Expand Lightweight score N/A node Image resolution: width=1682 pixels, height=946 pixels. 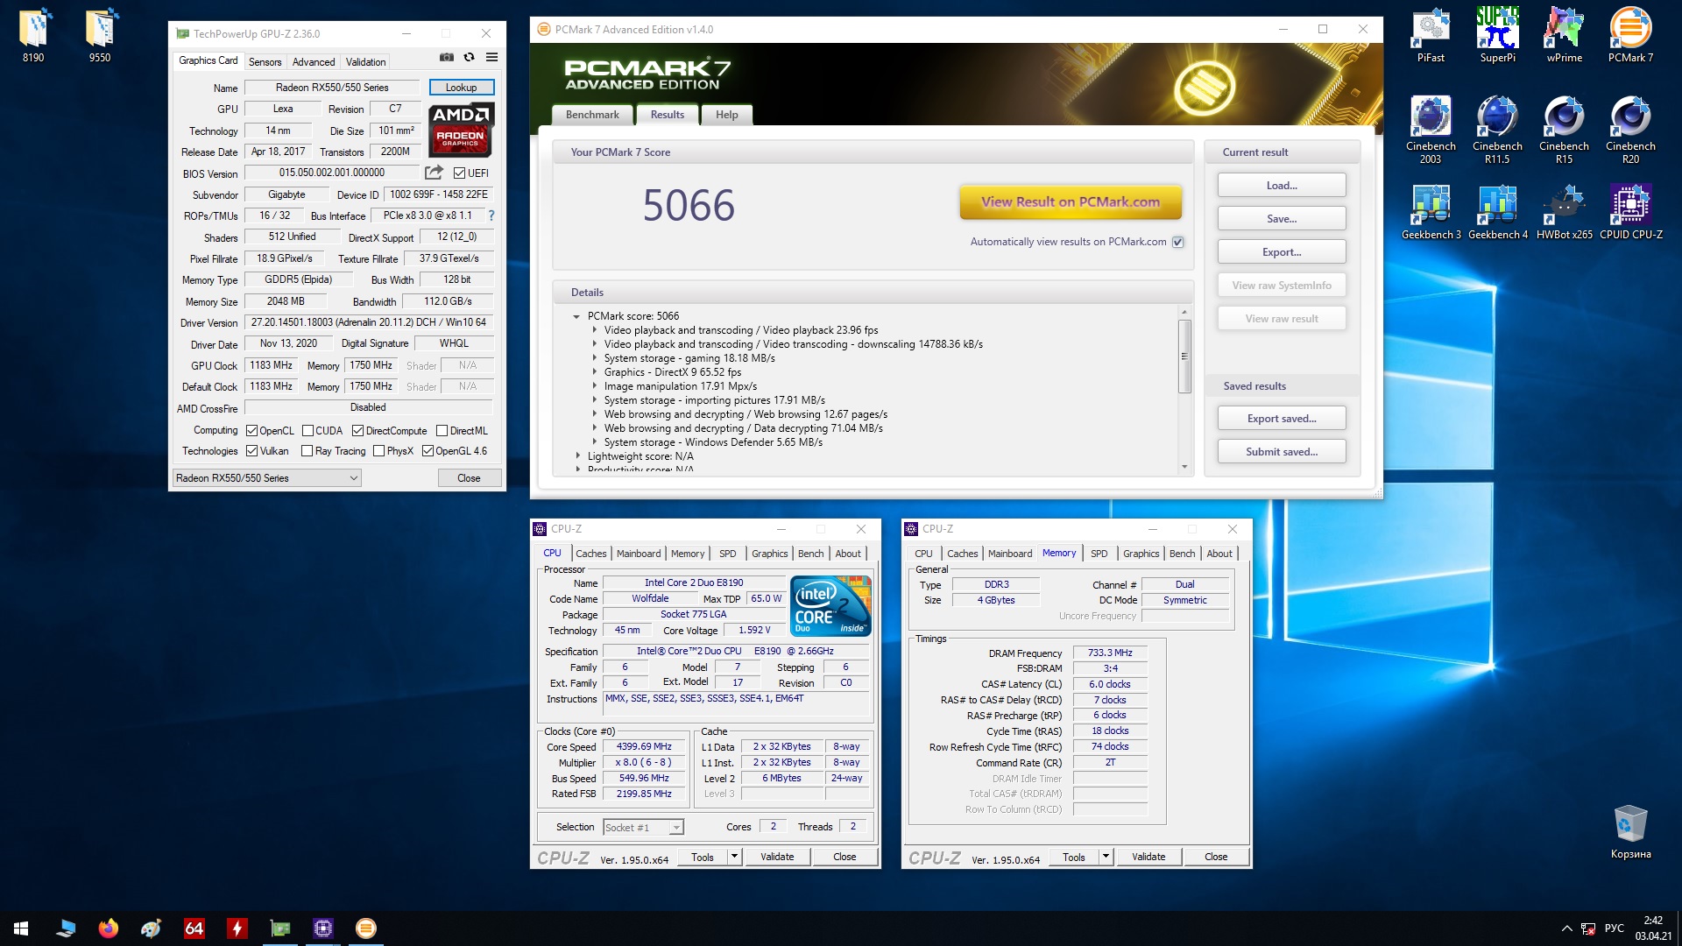(577, 456)
